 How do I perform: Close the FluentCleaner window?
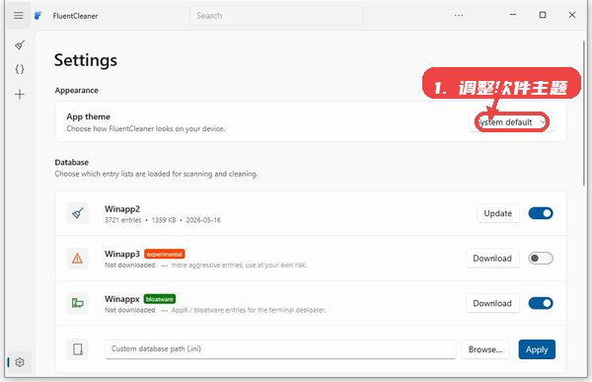click(x=572, y=15)
